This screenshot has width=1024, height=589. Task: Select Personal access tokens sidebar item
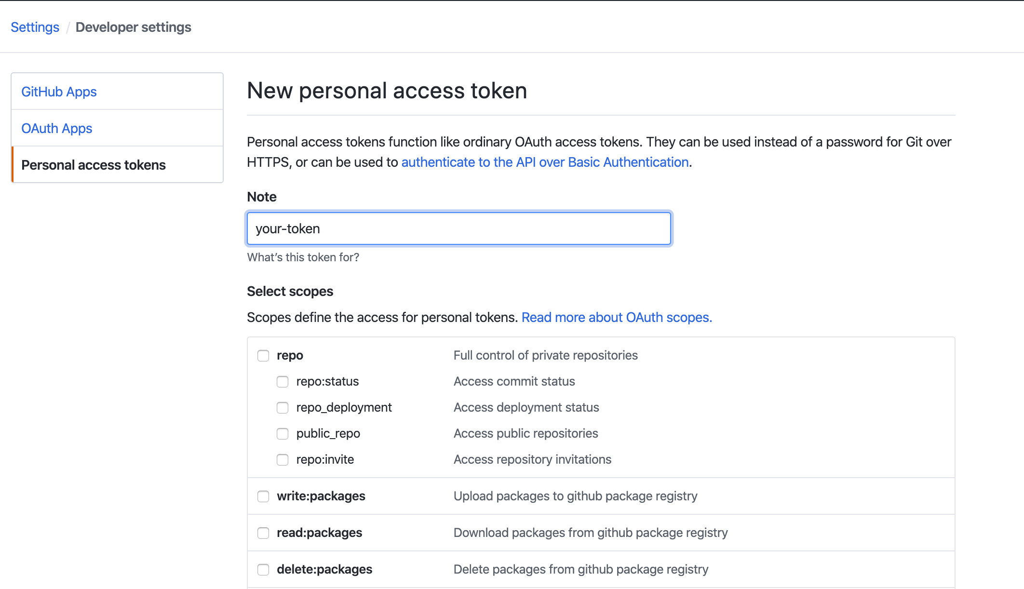[94, 165]
